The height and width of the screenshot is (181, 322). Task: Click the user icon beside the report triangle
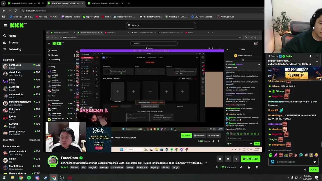tap(257, 167)
